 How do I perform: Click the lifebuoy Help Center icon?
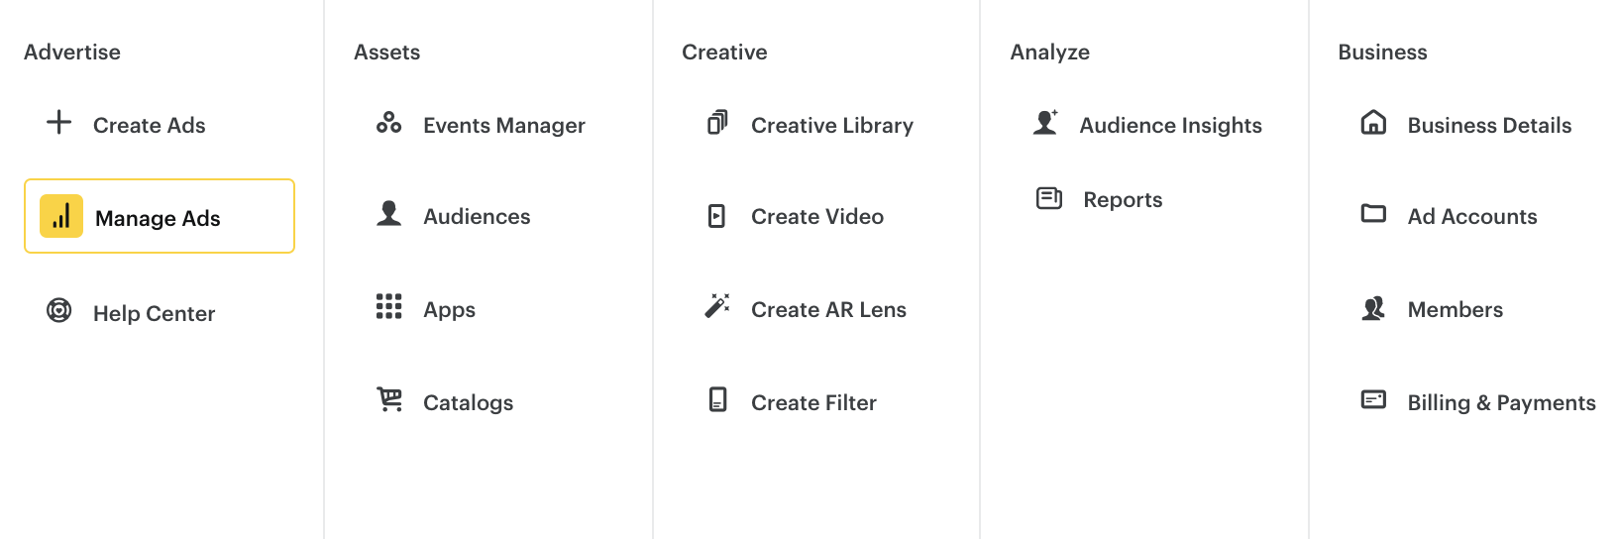(x=59, y=311)
